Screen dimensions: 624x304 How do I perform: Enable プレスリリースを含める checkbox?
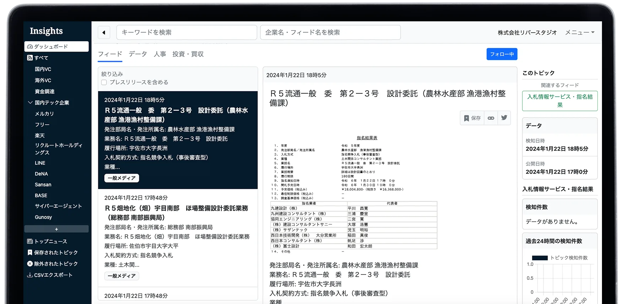click(x=104, y=82)
